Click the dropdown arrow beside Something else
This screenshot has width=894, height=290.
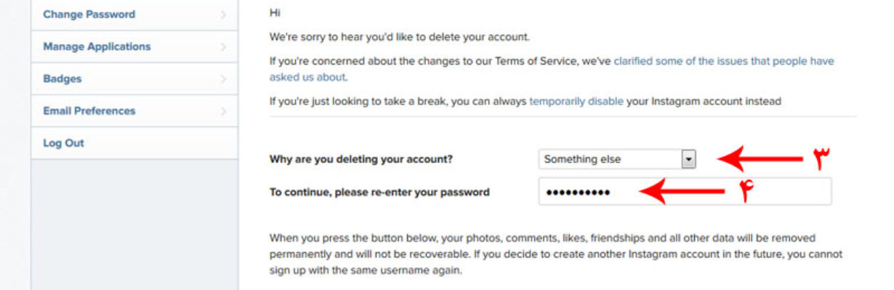[688, 159]
